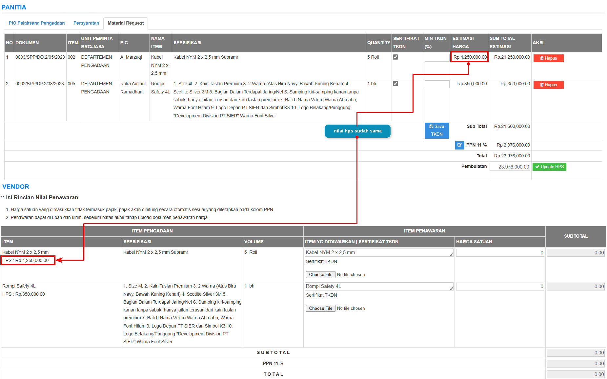
Task: Click Min TKDN field for Rompi Safety 4L
Action: (x=437, y=84)
